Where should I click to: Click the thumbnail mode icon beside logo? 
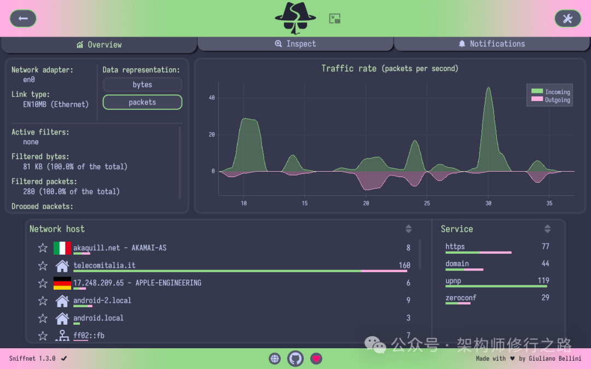point(335,19)
